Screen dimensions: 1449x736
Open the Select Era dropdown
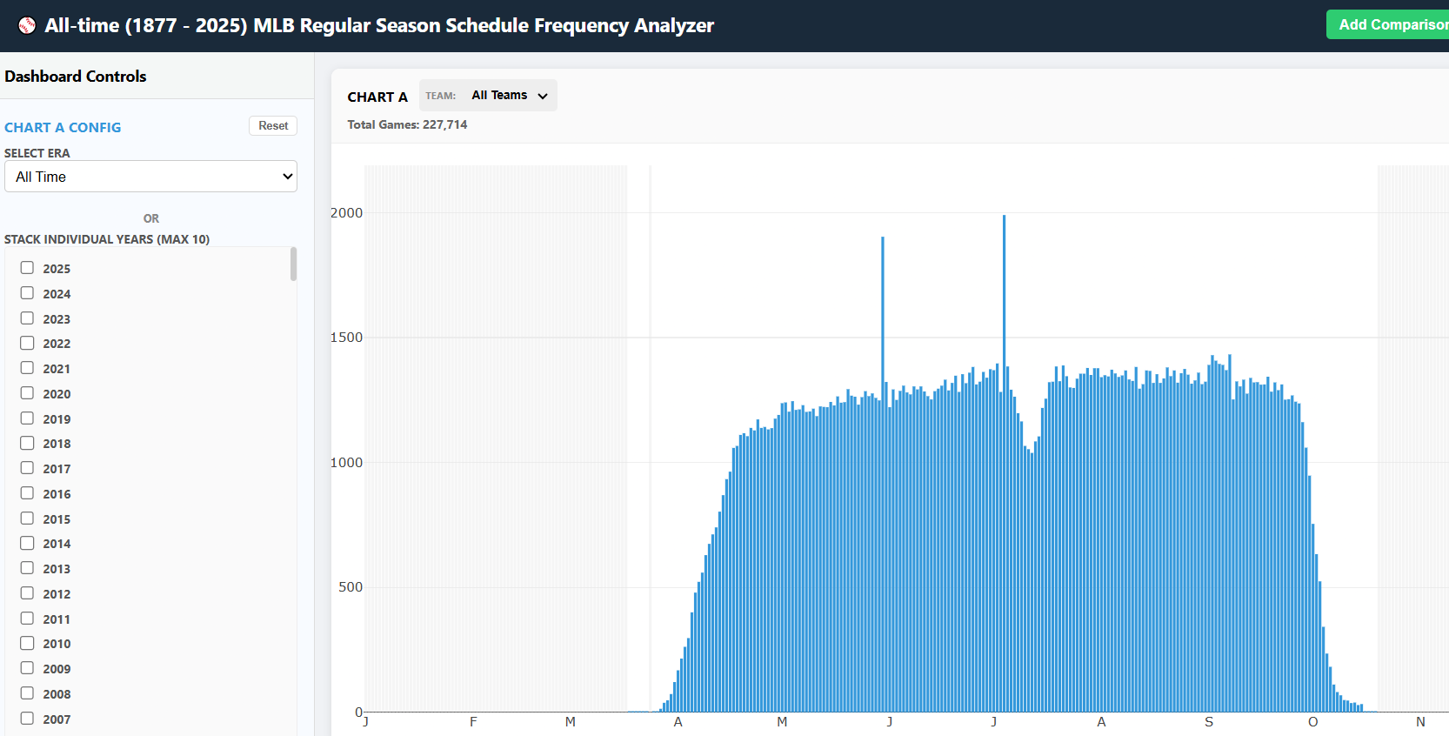coord(150,177)
